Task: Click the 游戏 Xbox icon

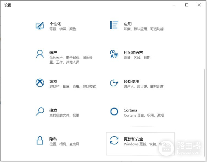Action: coord(40,83)
